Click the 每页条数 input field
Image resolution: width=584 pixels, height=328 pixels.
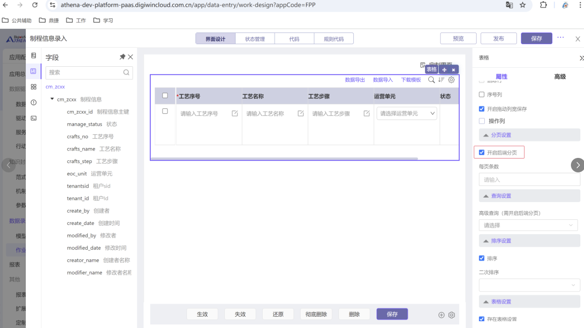point(529,180)
